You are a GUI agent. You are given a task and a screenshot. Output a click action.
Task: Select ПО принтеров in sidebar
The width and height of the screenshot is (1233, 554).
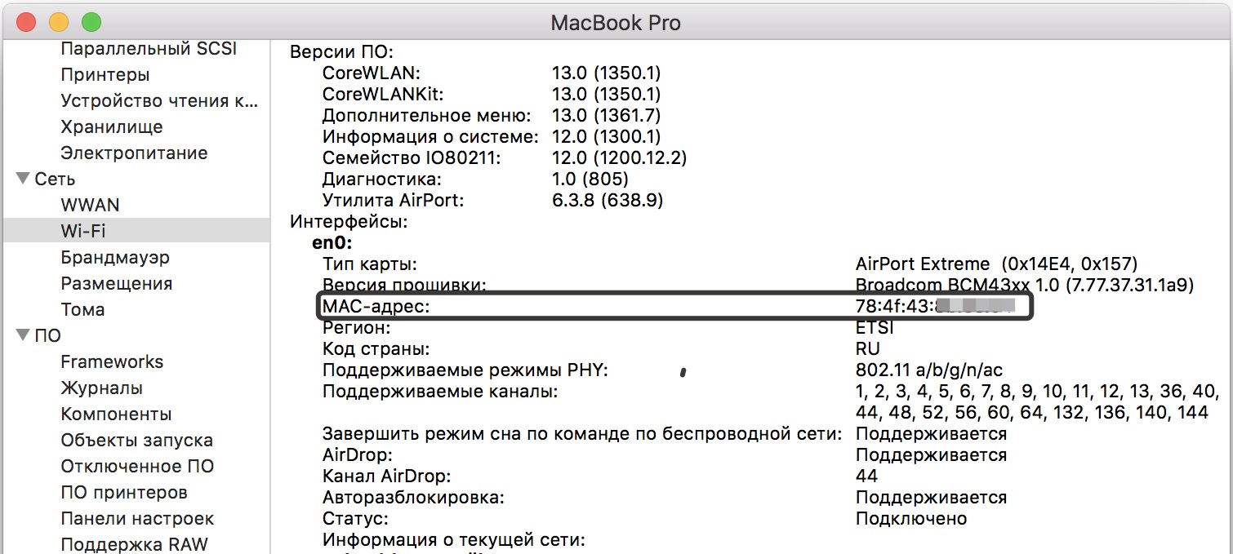124,492
